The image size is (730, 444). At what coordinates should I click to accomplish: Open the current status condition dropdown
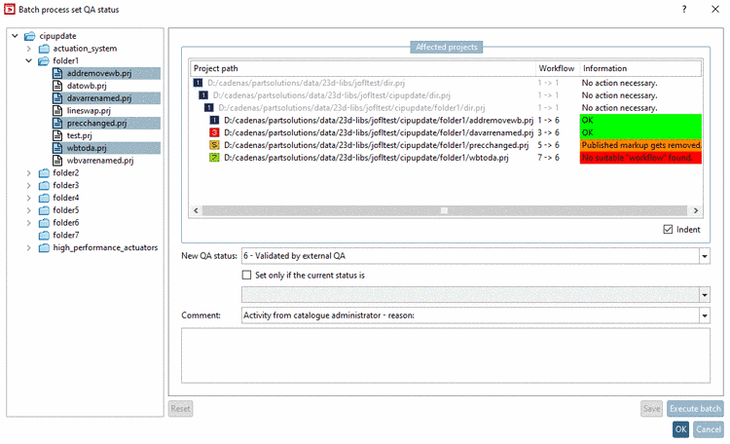[x=705, y=295]
